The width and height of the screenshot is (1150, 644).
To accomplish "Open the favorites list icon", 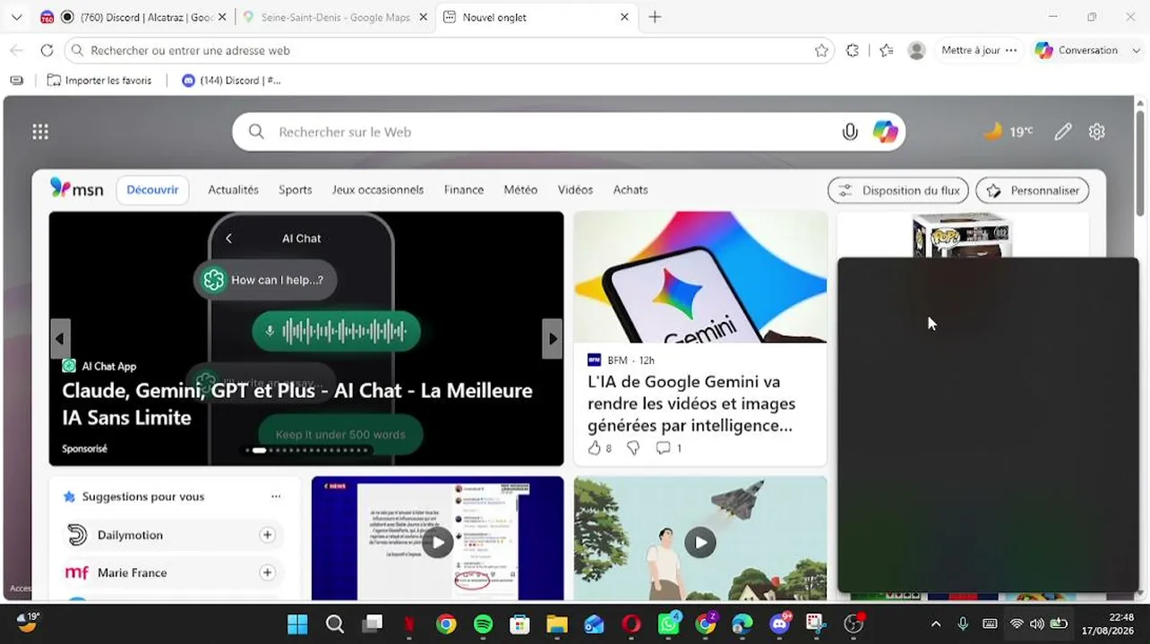I will 887,51.
